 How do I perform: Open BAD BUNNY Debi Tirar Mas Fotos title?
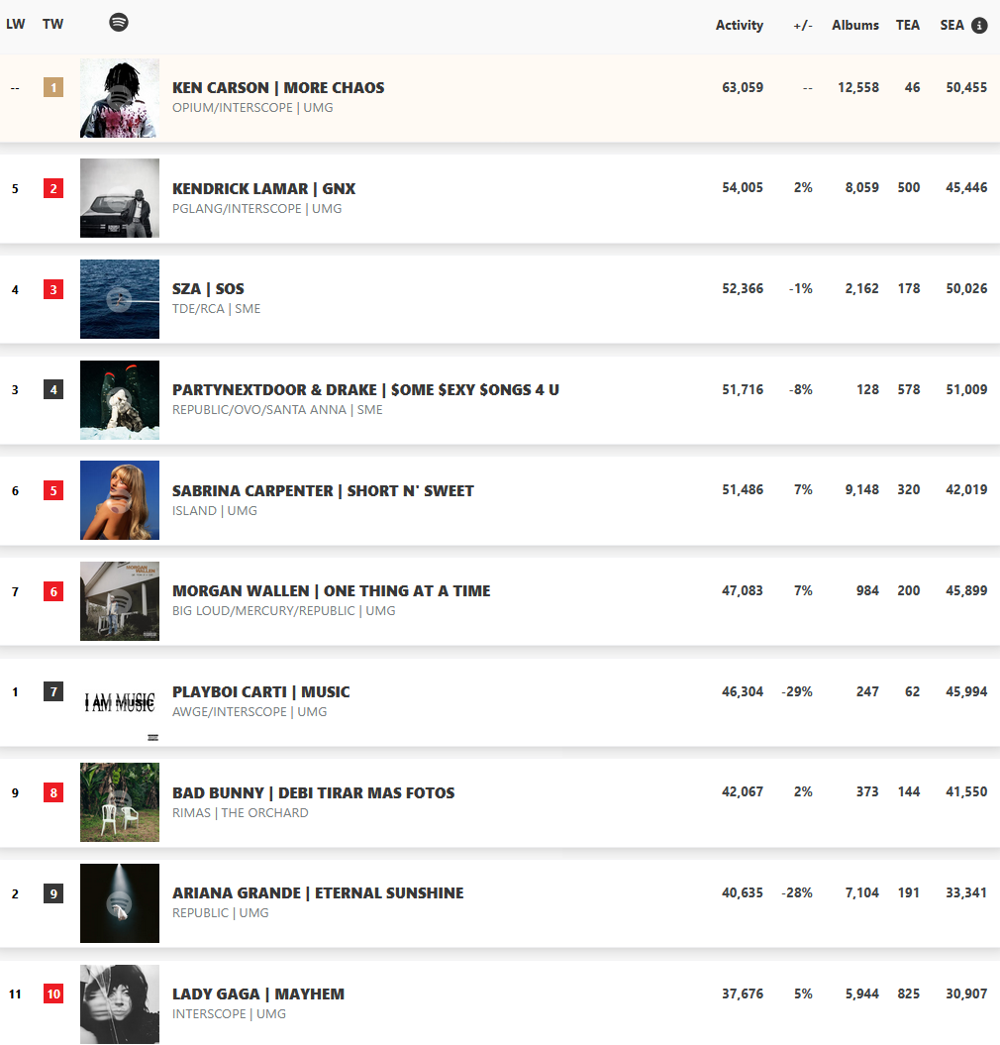[x=313, y=793]
